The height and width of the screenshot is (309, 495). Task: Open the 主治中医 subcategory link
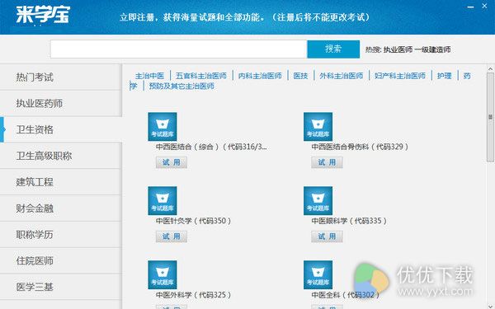point(149,76)
